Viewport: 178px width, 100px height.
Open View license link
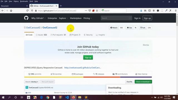[x=141, y=74]
